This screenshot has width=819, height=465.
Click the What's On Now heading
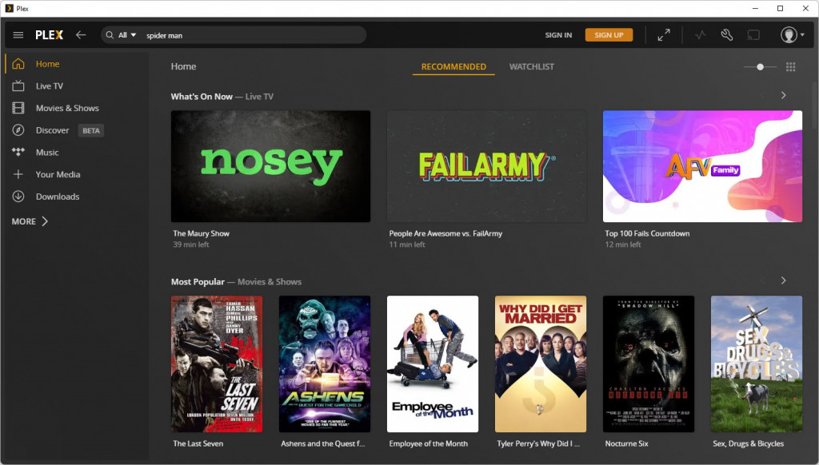202,97
